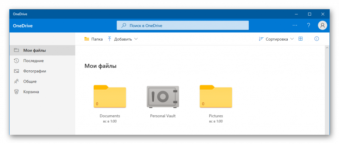Create a new folder with Папка

93,39
